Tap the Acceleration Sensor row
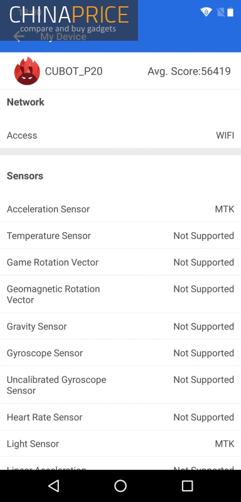 pyautogui.click(x=120, y=209)
